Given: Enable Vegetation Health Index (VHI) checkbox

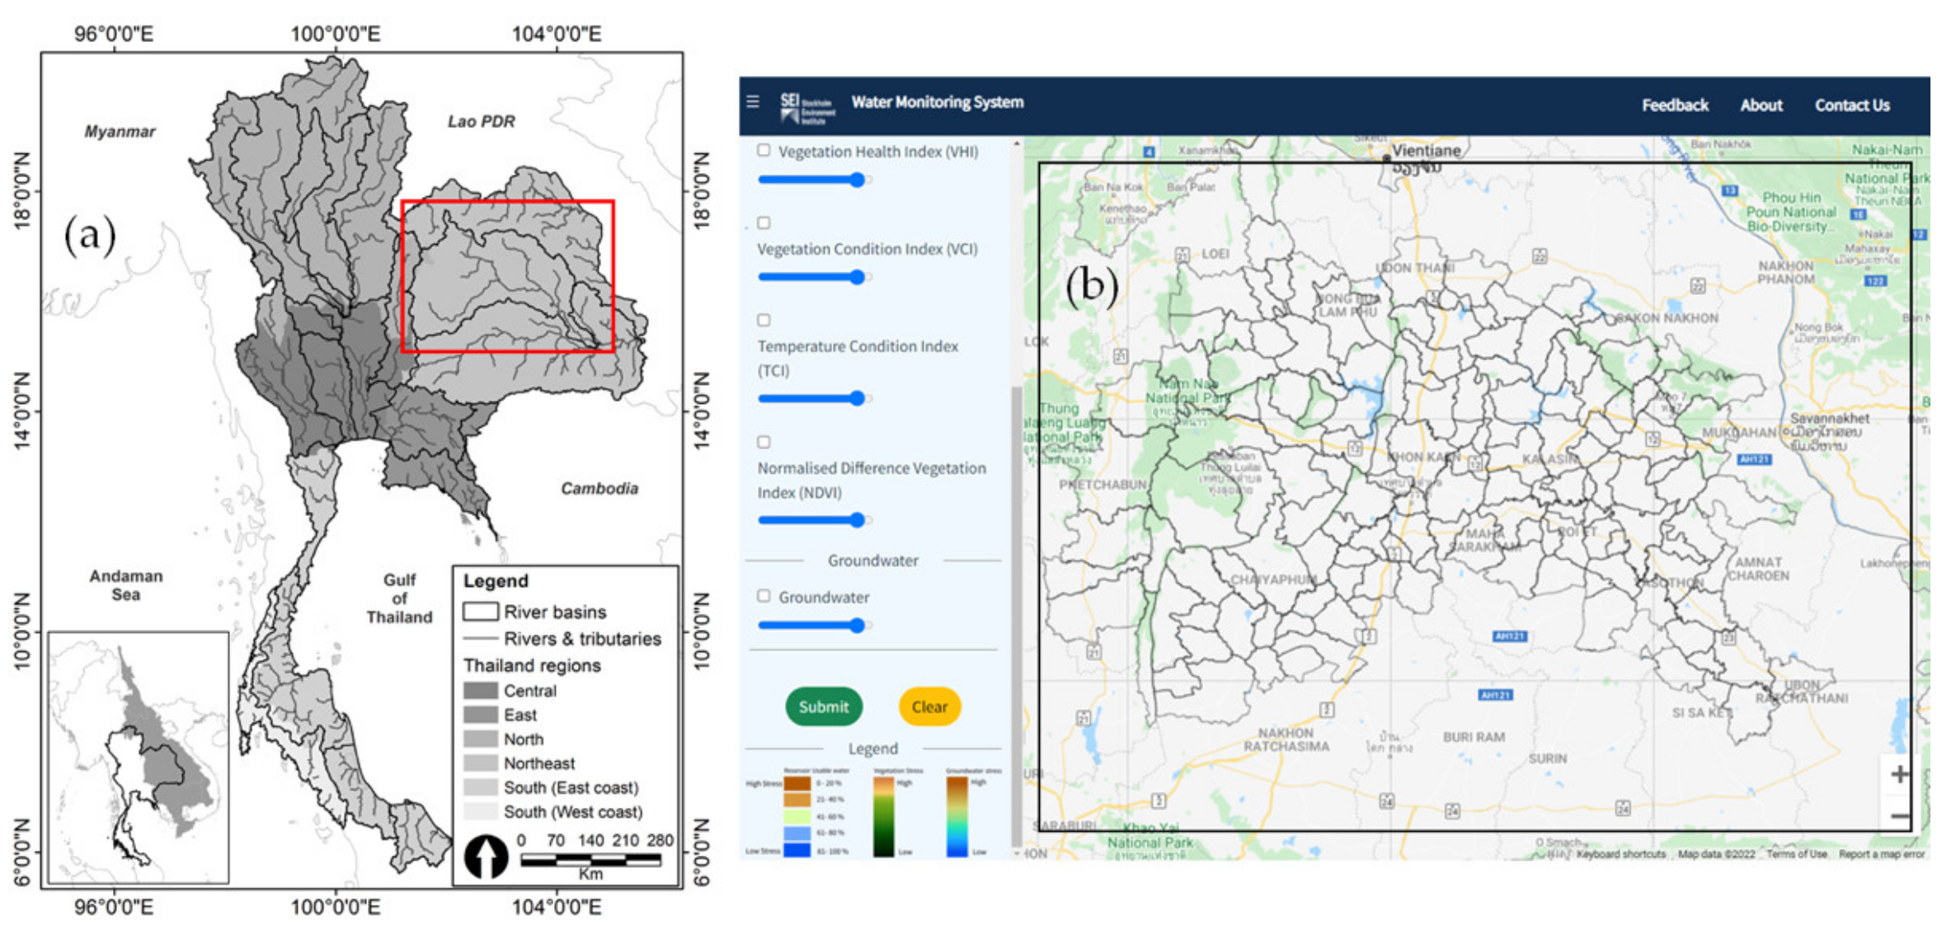Looking at the screenshot, I should tap(764, 150).
